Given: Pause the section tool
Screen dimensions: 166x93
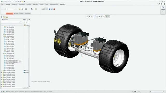Looking at the screenshot, I should coord(49,9).
